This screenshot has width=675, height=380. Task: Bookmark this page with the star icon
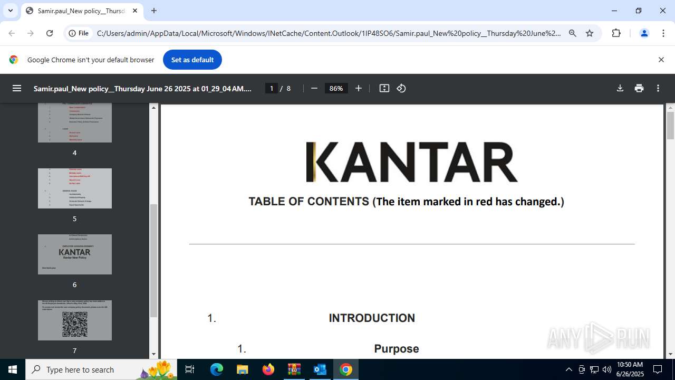pyautogui.click(x=590, y=33)
